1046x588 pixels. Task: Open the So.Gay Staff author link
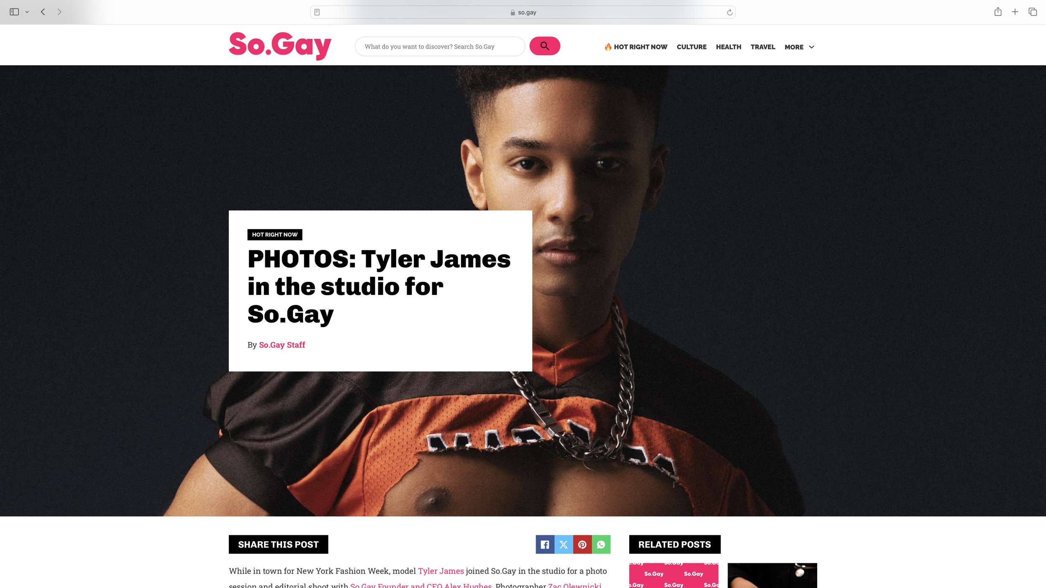282,345
